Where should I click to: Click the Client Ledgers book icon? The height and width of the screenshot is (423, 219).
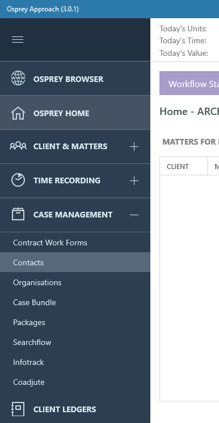point(18,409)
